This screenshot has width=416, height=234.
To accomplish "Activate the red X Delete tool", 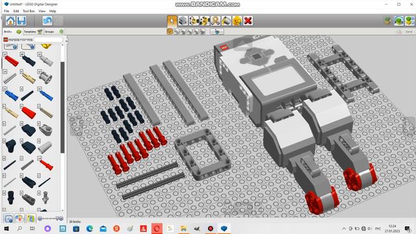I will click(248, 21).
